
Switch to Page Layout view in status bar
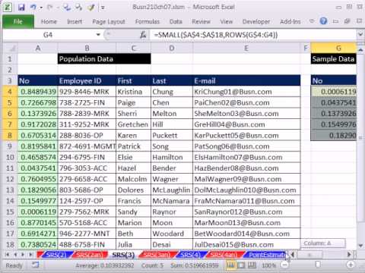(241, 265)
